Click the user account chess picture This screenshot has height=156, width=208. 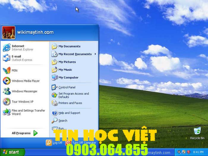click(9, 32)
